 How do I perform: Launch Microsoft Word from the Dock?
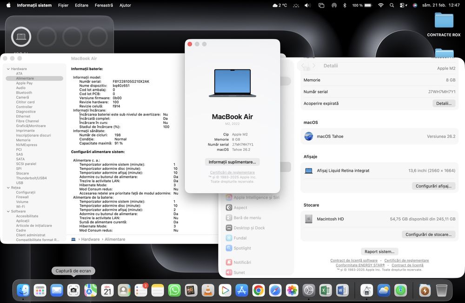343,290
